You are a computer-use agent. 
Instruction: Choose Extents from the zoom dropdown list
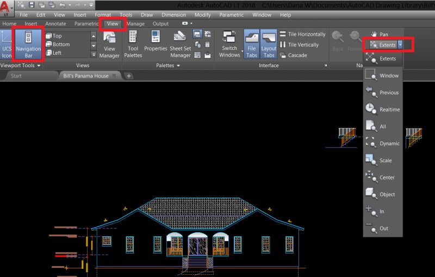(383, 59)
